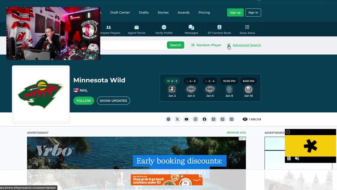Click the Vrbo ad options icon
This screenshot has width=337, height=190.
point(244,139)
